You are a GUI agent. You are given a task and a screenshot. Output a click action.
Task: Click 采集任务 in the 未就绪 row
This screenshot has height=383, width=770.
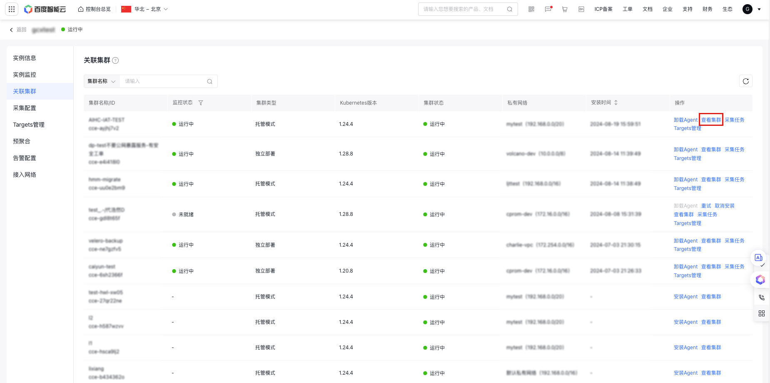click(707, 215)
